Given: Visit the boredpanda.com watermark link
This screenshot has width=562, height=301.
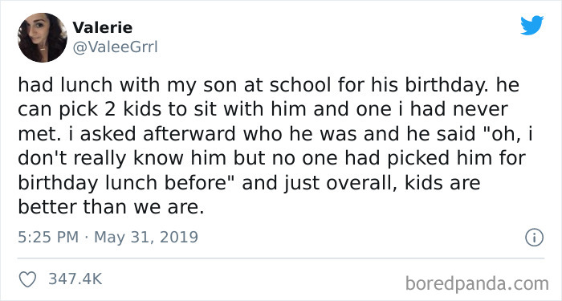Looking at the screenshot, I should [x=477, y=283].
